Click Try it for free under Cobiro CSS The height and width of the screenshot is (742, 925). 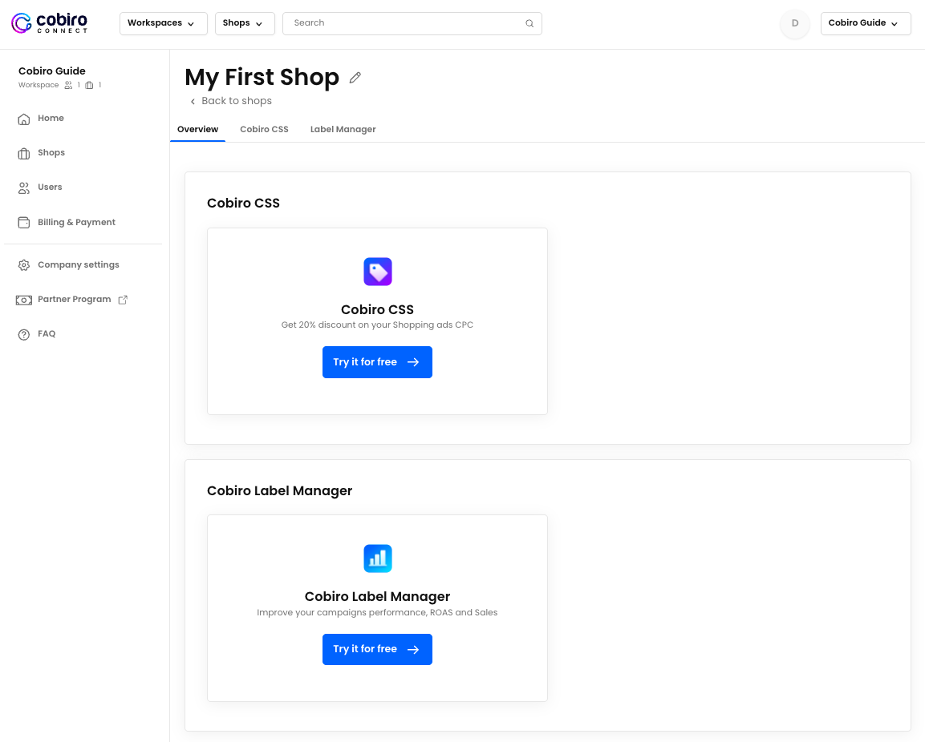coord(377,362)
